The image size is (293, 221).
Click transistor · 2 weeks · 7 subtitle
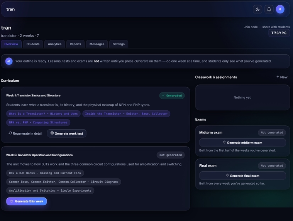click(20, 35)
